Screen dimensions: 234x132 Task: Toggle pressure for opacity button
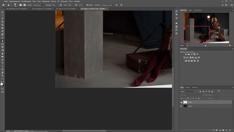(x=61, y=5)
